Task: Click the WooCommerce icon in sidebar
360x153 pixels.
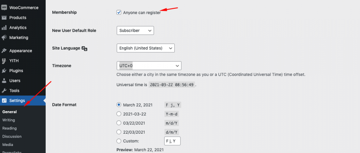Action: click(4, 7)
